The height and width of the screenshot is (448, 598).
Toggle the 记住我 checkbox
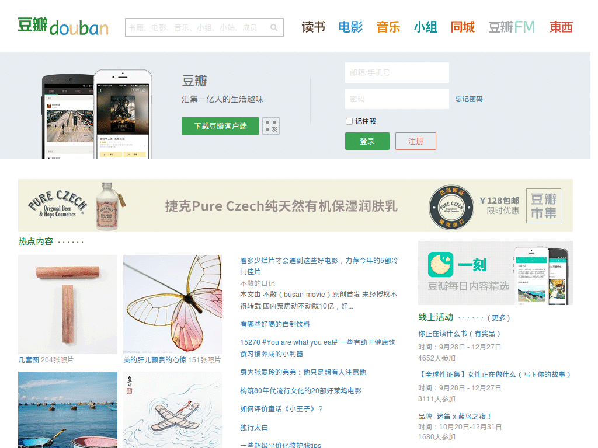coord(349,121)
